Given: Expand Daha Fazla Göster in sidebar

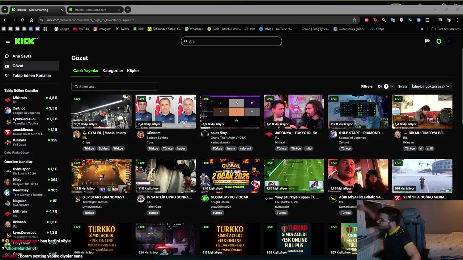Looking at the screenshot, I should pyautogui.click(x=17, y=153).
